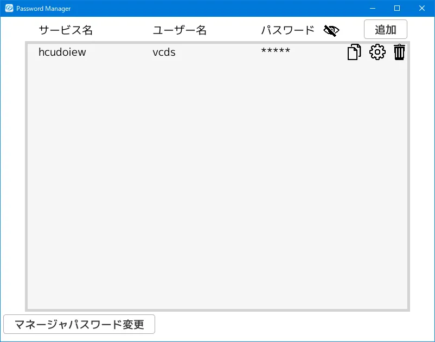Image resolution: width=435 pixels, height=342 pixels.
Task: Click the masked ***** password
Action: [276, 51]
